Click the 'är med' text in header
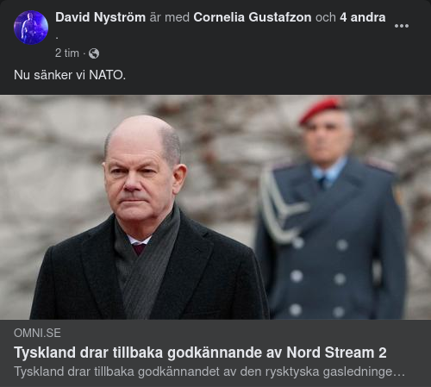This screenshot has width=431, height=387. pyautogui.click(x=169, y=17)
